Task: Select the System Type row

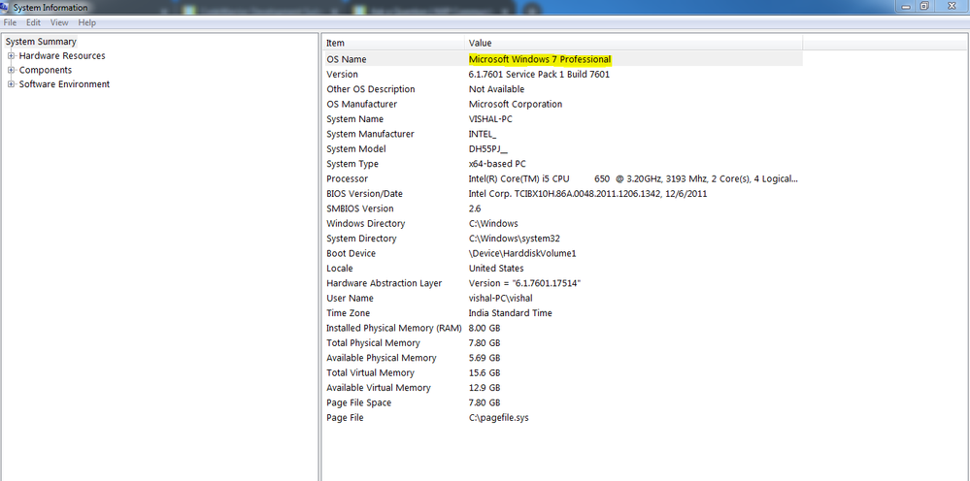Action: click(x=563, y=164)
